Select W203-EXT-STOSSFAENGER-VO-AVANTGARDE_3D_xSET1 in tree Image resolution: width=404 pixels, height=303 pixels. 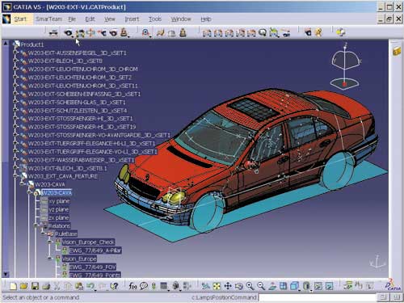(99, 135)
